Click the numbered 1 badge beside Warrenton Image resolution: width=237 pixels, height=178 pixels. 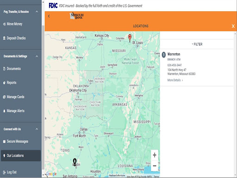pos(164,55)
